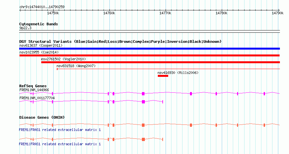Open the nsv831518 (Wong2007) label
289x154 pixels.
coord(76,66)
